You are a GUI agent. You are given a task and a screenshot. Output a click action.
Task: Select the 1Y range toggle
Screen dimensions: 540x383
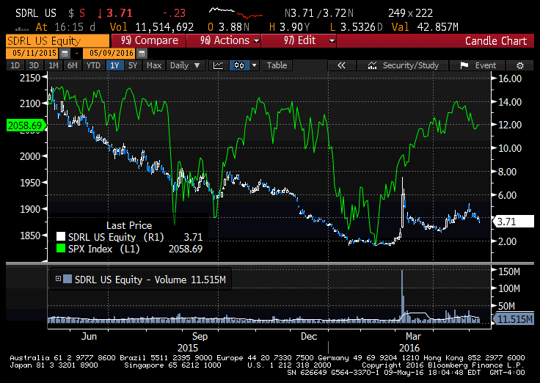click(114, 65)
